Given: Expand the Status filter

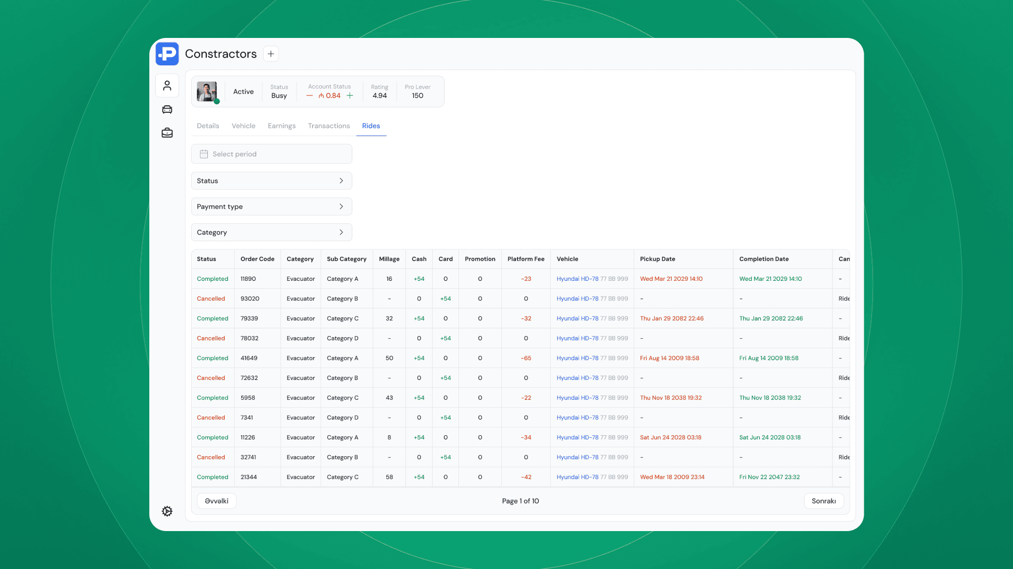Looking at the screenshot, I should pyautogui.click(x=271, y=180).
